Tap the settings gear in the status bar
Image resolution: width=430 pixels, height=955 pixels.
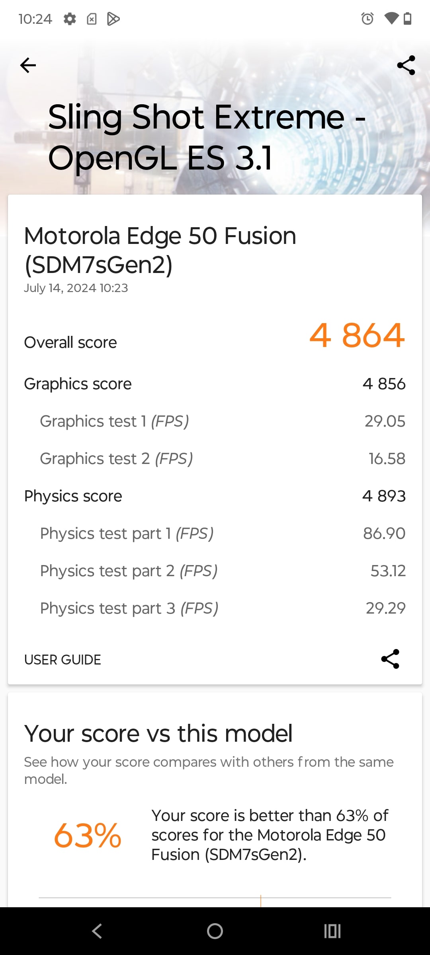70,19
